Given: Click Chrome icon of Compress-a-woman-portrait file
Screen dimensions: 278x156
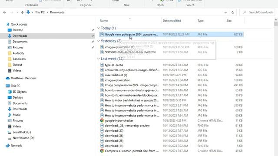Looking at the screenshot, I should (102, 151).
